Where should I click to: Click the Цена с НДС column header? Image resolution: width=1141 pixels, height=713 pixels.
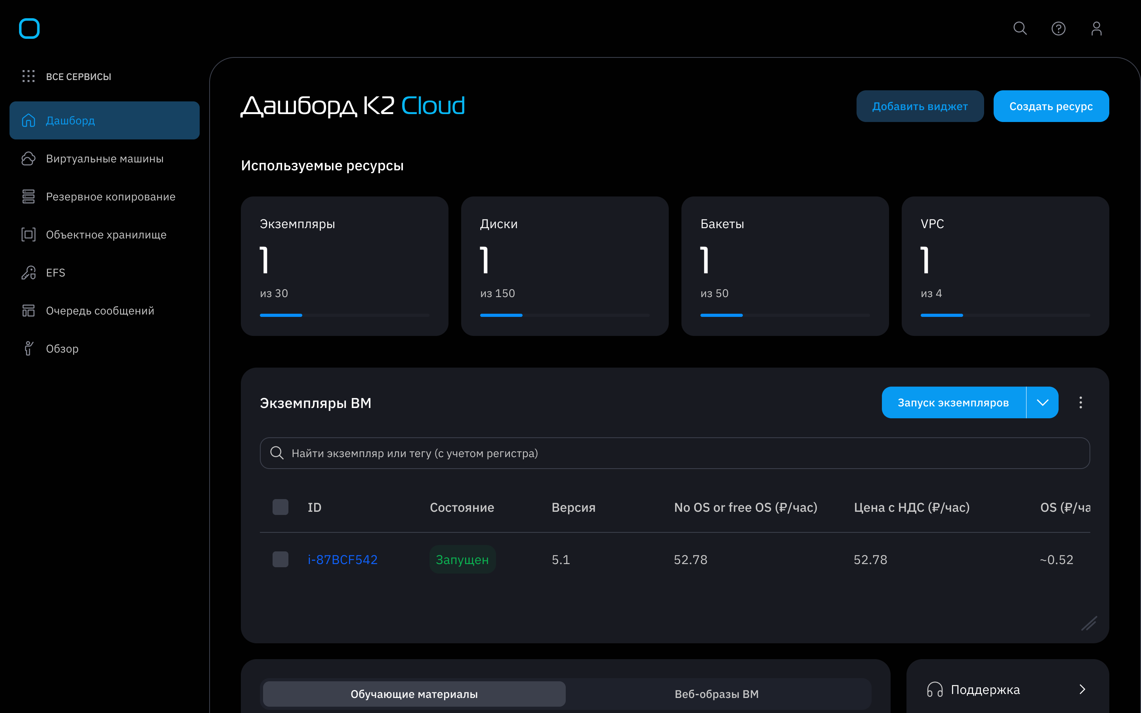(x=911, y=507)
